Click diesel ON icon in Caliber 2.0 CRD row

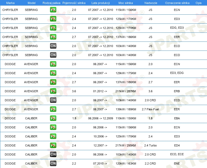(x=53, y=154)
